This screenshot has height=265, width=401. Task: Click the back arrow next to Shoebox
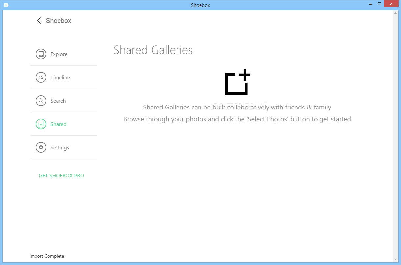click(39, 21)
